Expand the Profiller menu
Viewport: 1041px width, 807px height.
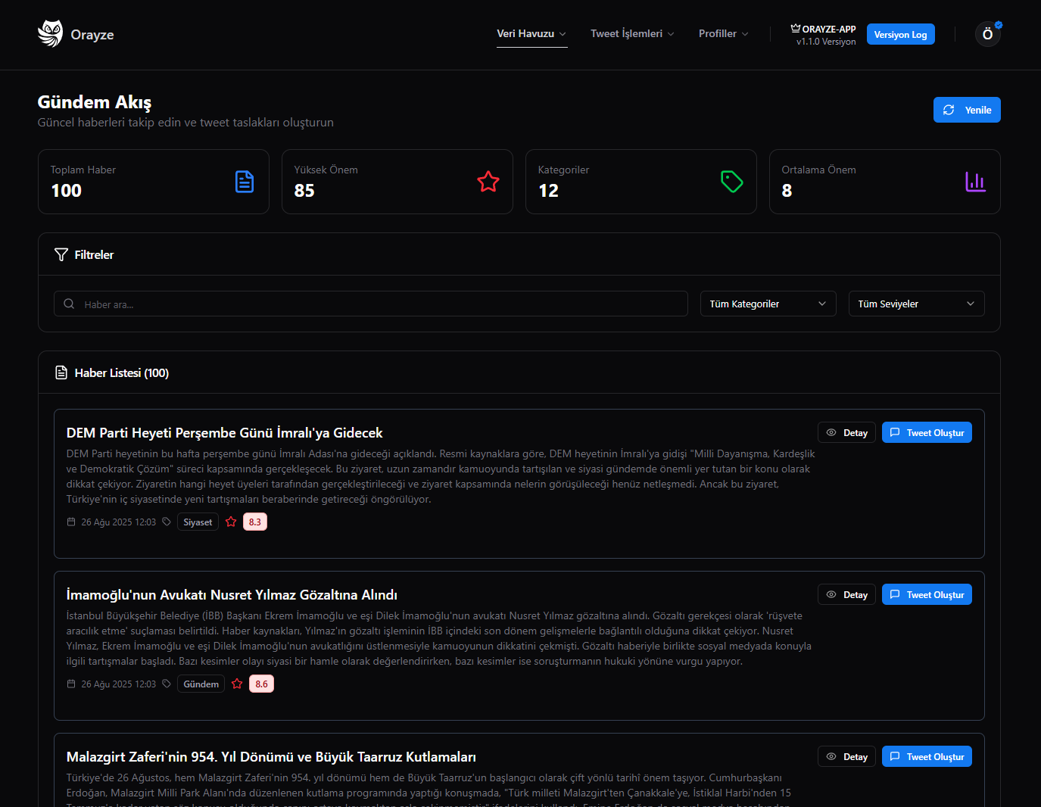[724, 33]
